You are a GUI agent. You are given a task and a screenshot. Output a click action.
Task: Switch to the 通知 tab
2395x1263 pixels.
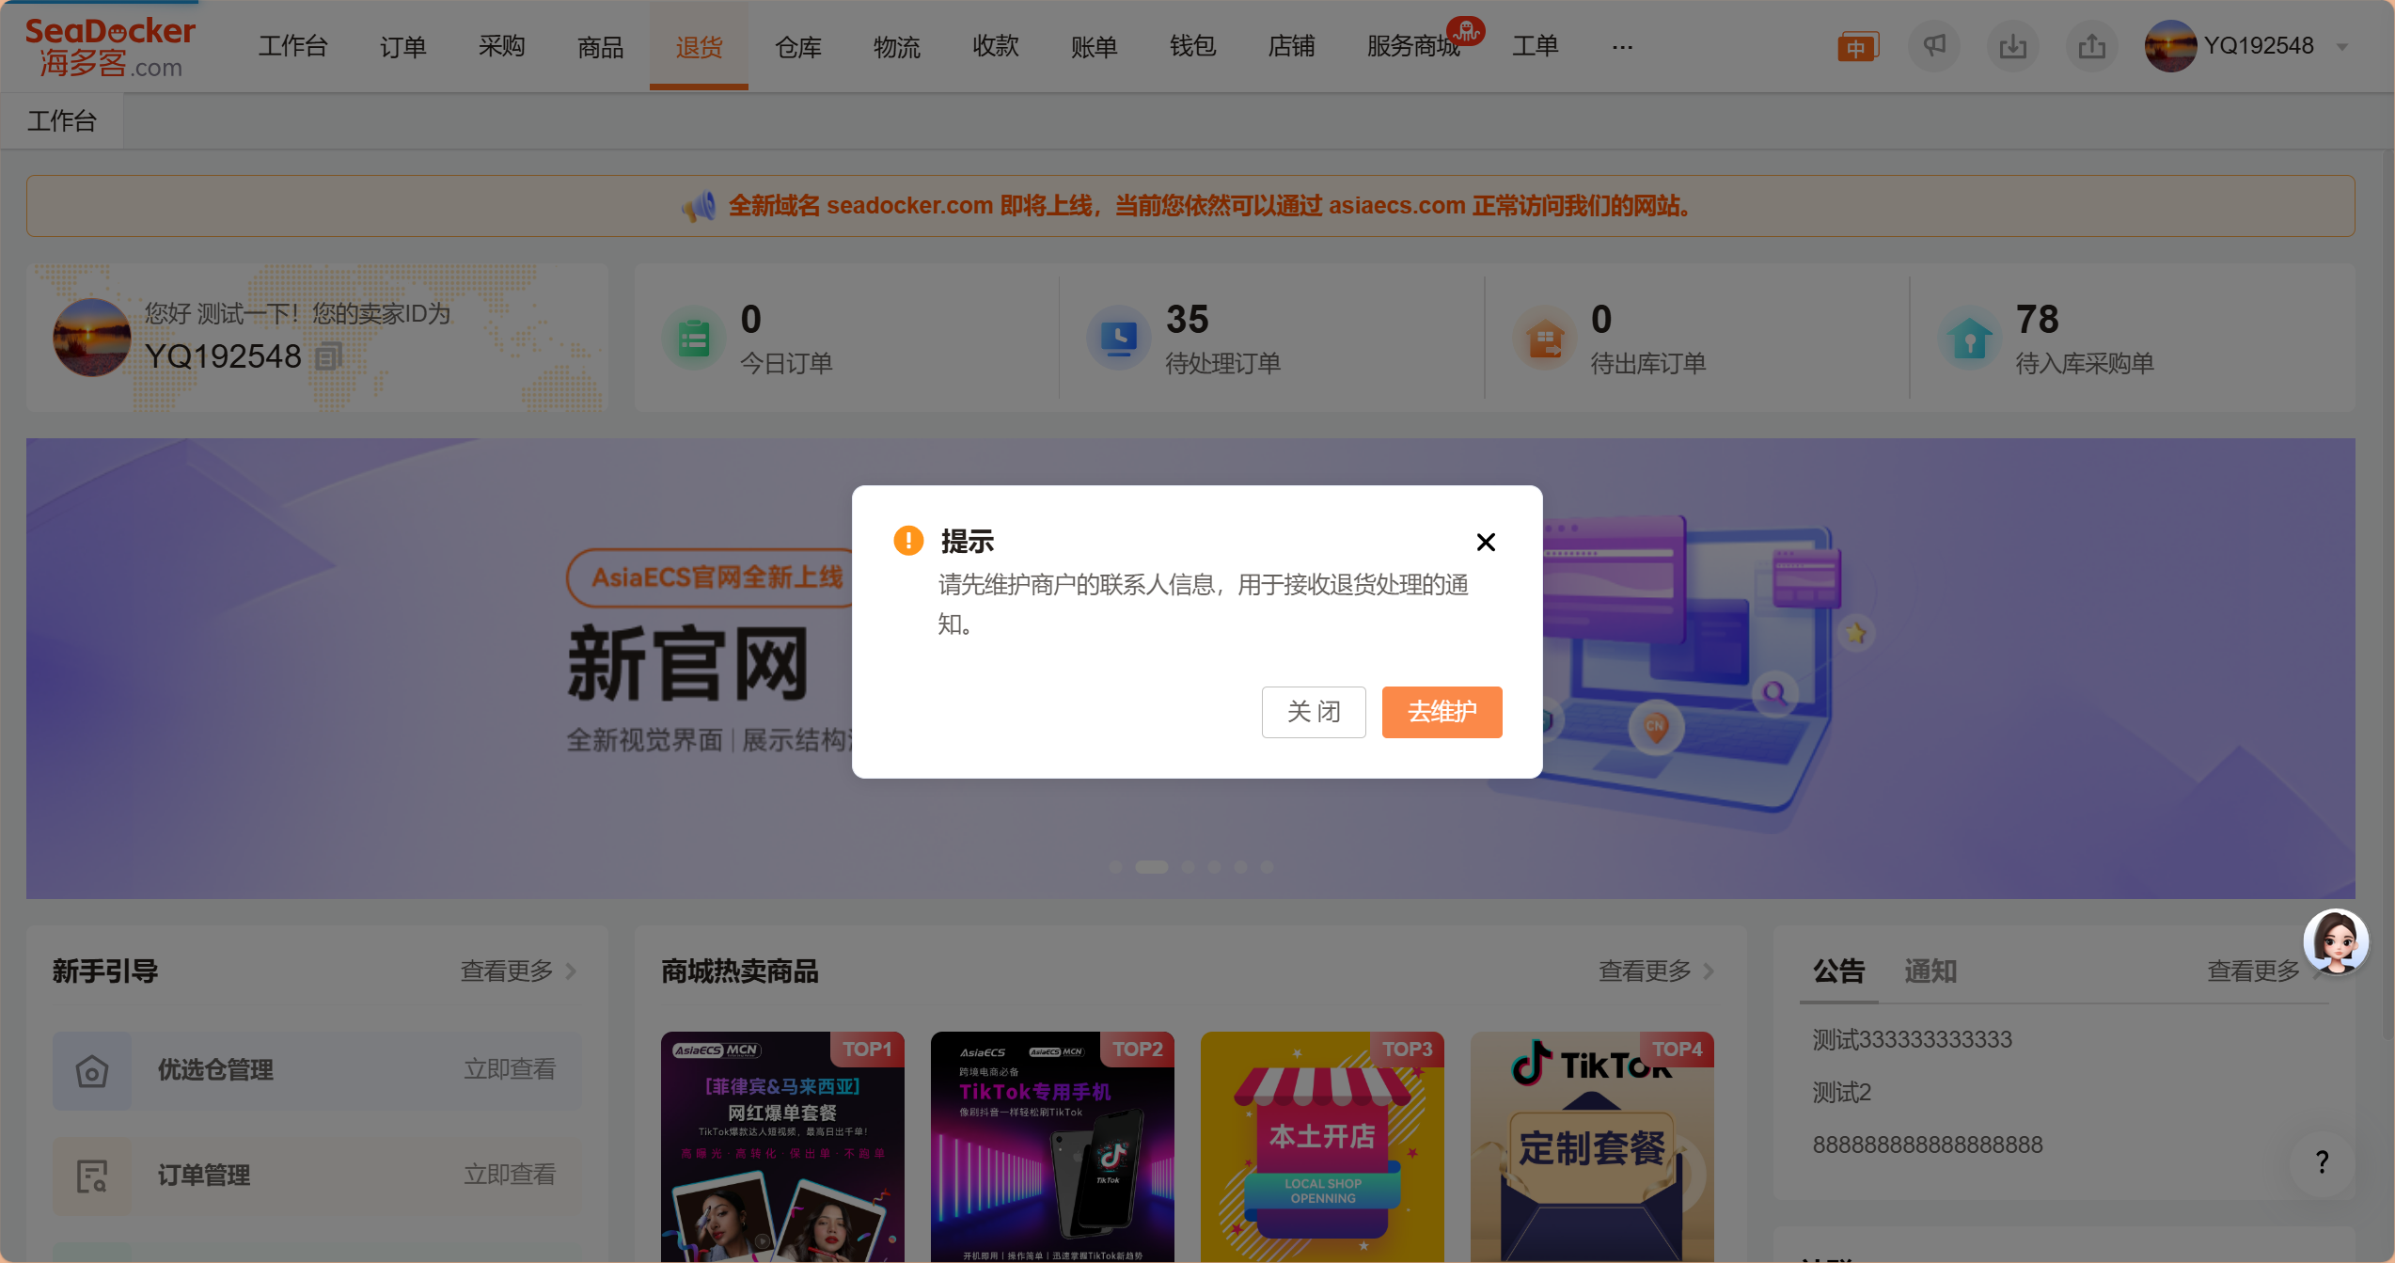tap(1930, 971)
